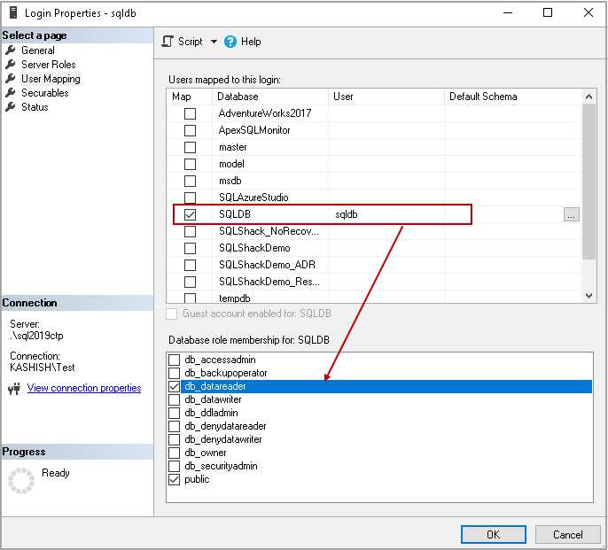608x550 pixels.
Task: Click the Map column header
Action: [190, 97]
